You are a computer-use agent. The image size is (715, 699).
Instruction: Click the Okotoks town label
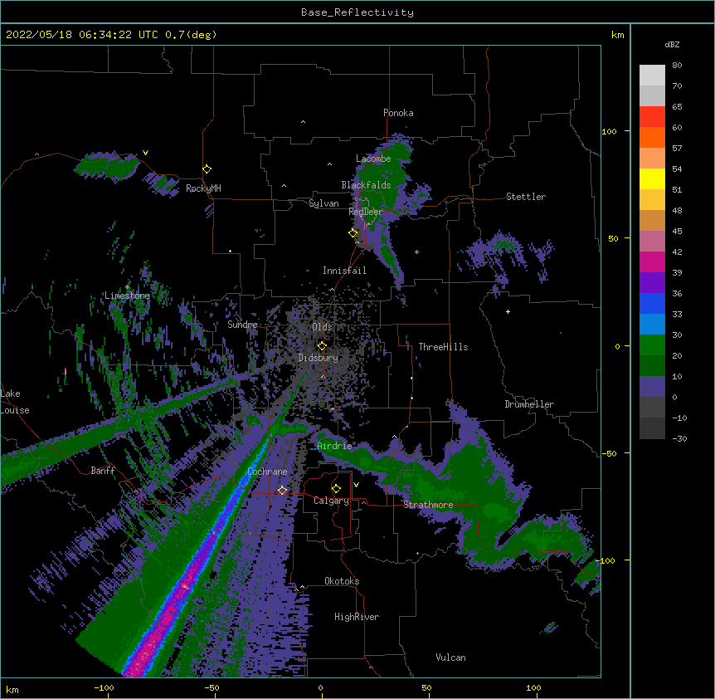click(x=342, y=581)
